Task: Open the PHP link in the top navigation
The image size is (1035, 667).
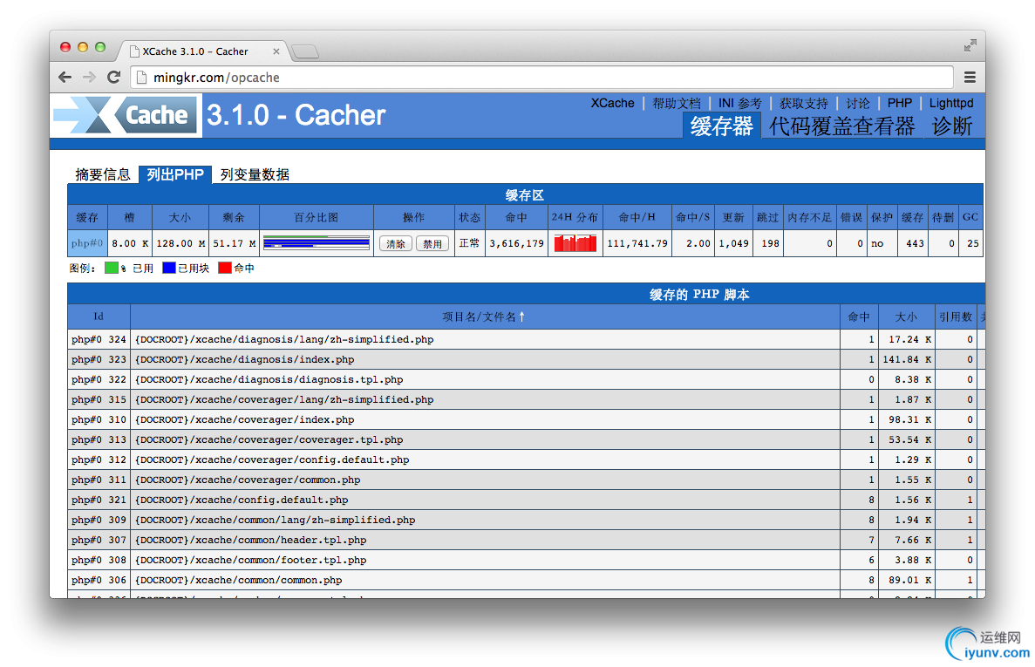Action: pyautogui.click(x=900, y=103)
